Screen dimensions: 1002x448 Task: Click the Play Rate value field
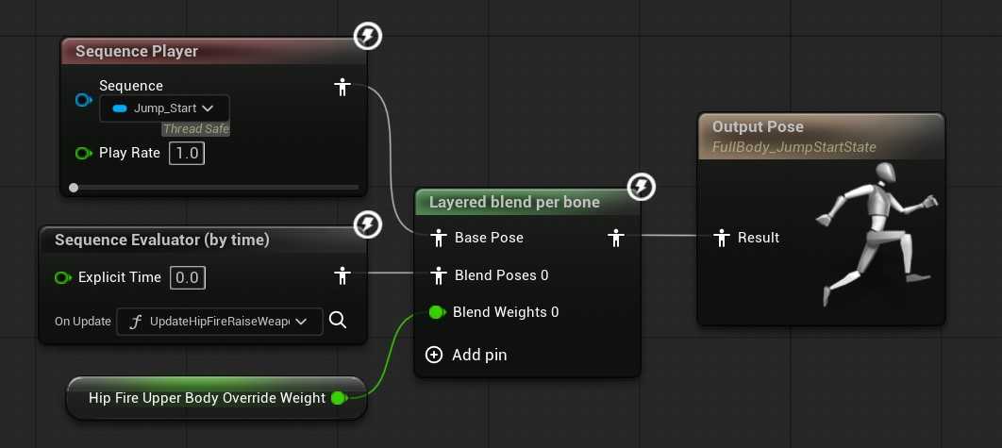pyautogui.click(x=187, y=153)
